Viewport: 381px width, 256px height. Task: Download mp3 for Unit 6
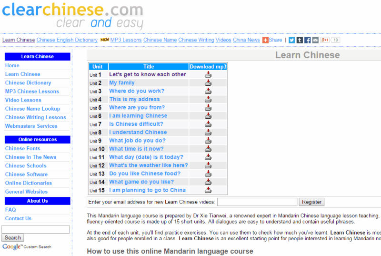208,116
